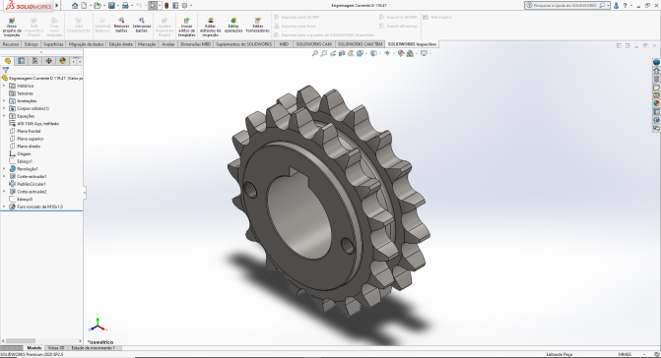Click Editar fornecedores tool
Screen dimensions: 661x358
tap(257, 26)
